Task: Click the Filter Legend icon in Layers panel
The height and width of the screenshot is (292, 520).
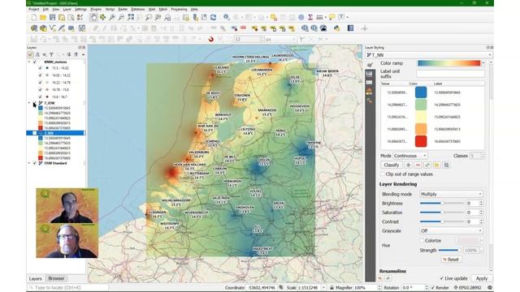Action: click(x=51, y=54)
